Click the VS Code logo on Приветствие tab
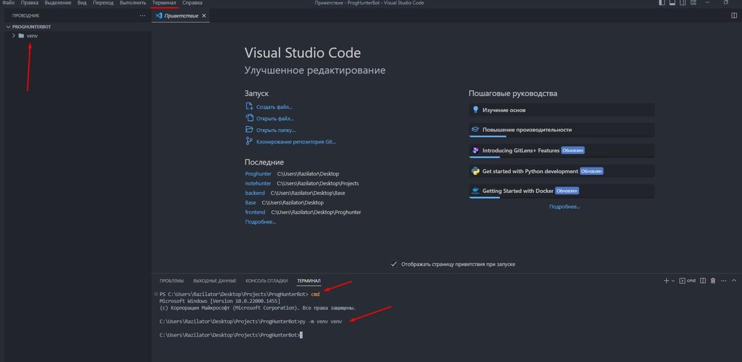The image size is (742, 362). point(159,16)
